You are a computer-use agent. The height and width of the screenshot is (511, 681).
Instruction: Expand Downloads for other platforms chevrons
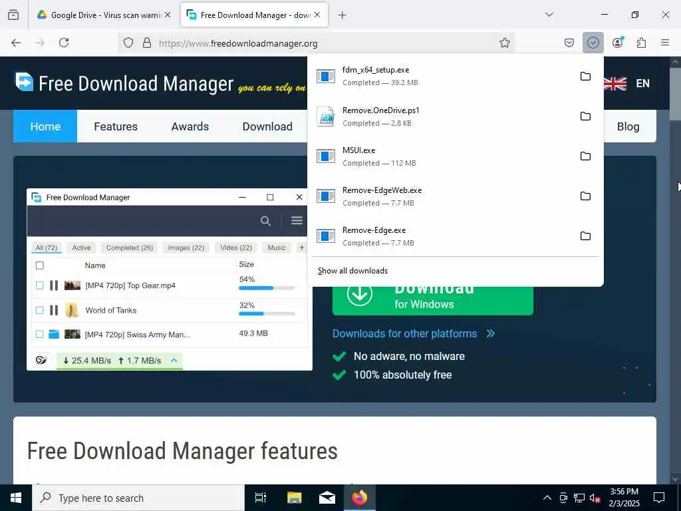click(490, 334)
